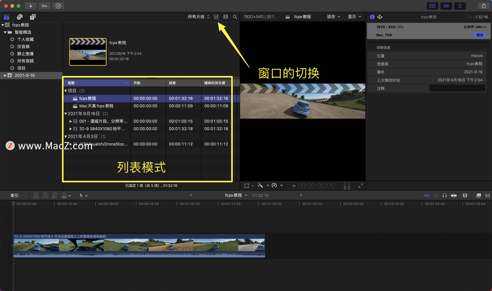Click the 修改 modify button

click(480, 35)
